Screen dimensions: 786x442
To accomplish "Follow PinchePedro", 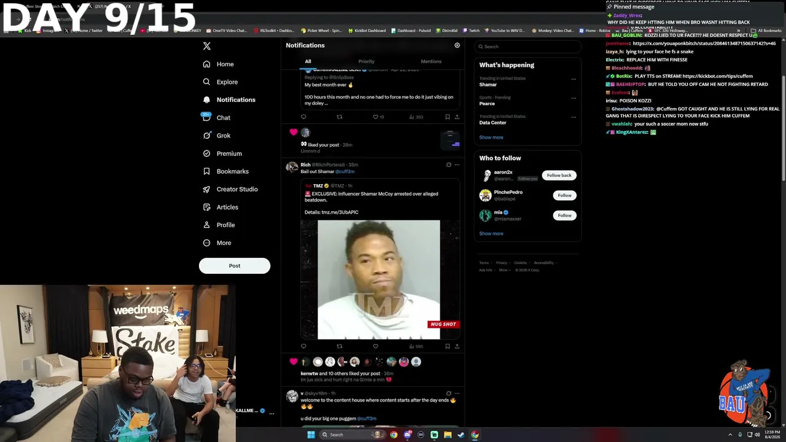I will [x=564, y=195].
